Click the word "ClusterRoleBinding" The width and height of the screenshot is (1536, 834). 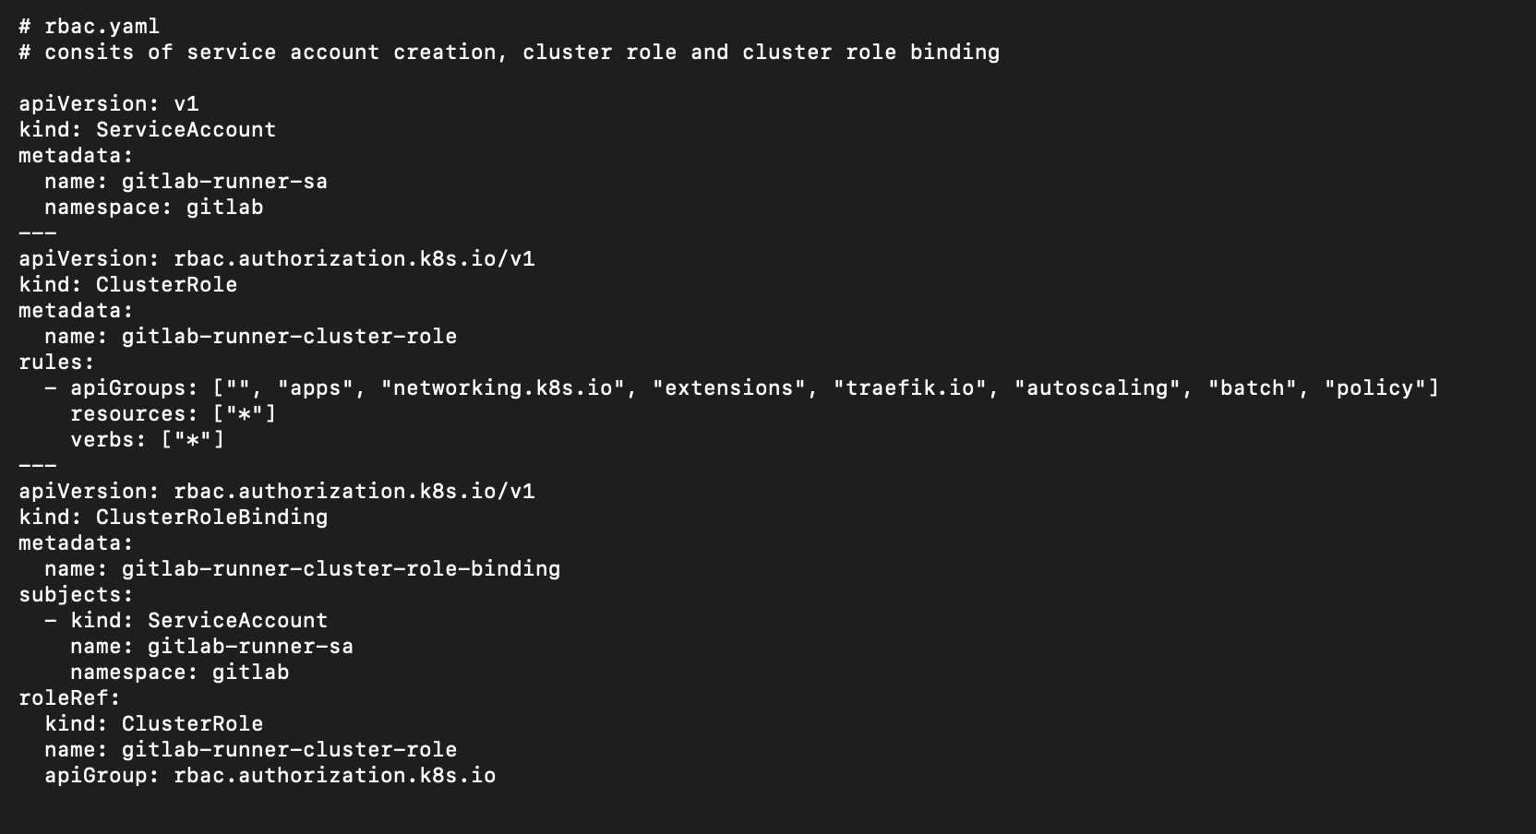[211, 518]
